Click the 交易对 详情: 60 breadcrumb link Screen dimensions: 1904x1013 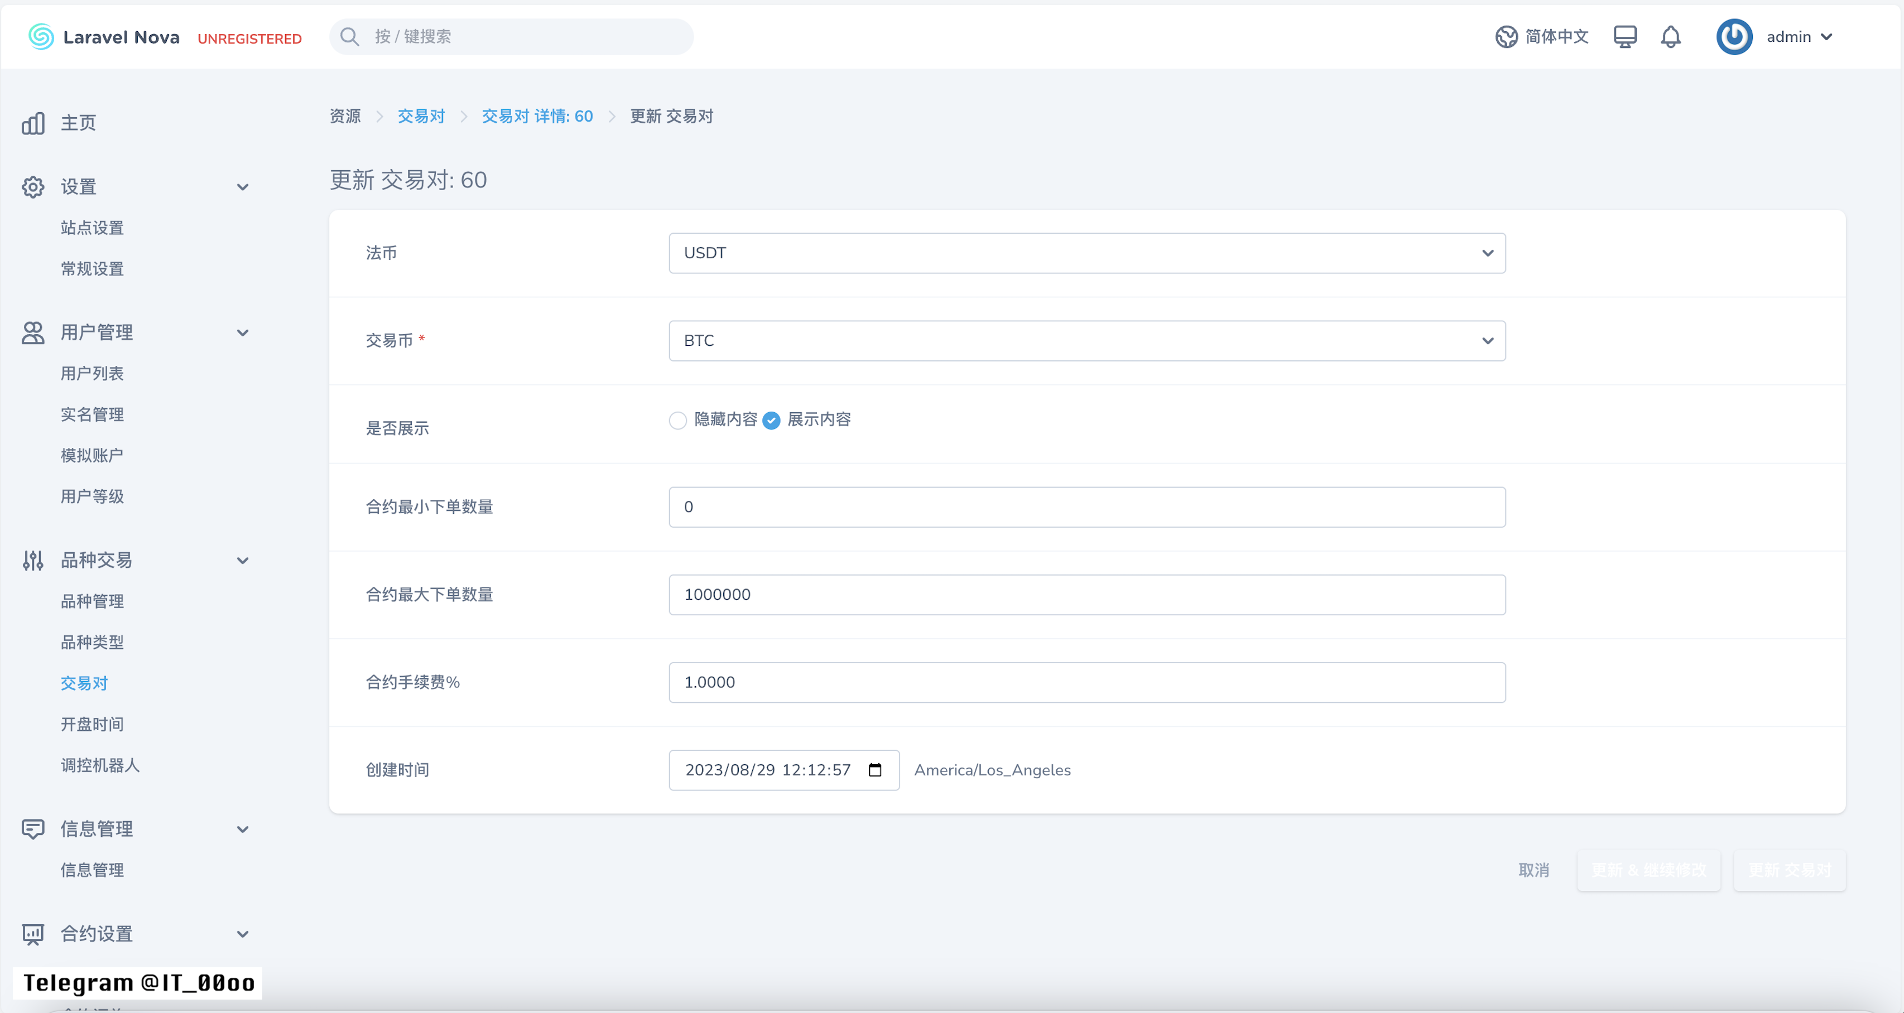pyautogui.click(x=537, y=116)
